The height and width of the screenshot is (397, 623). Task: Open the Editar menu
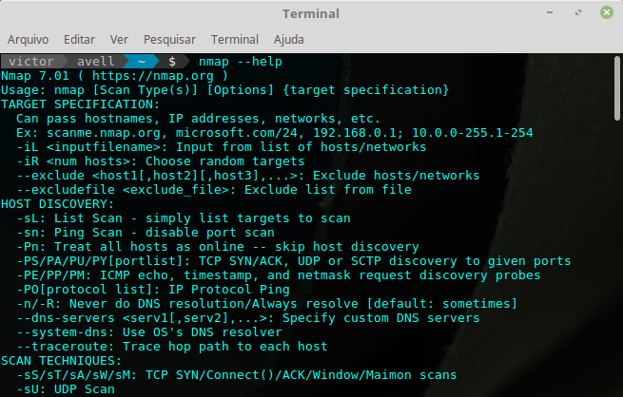point(79,40)
